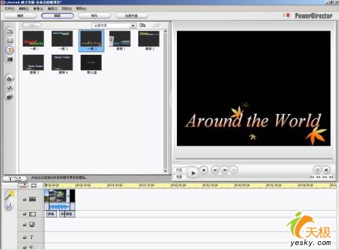This screenshot has height=250, width=339.
Task: Click the speaker volume icon under preview
Action: [x=326, y=170]
